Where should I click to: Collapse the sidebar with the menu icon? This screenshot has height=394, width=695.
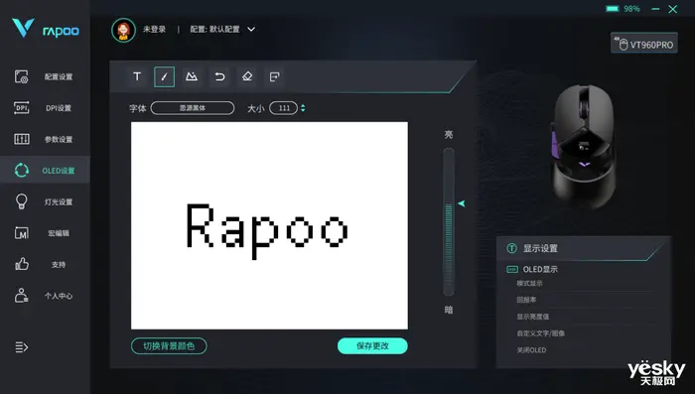click(x=21, y=347)
